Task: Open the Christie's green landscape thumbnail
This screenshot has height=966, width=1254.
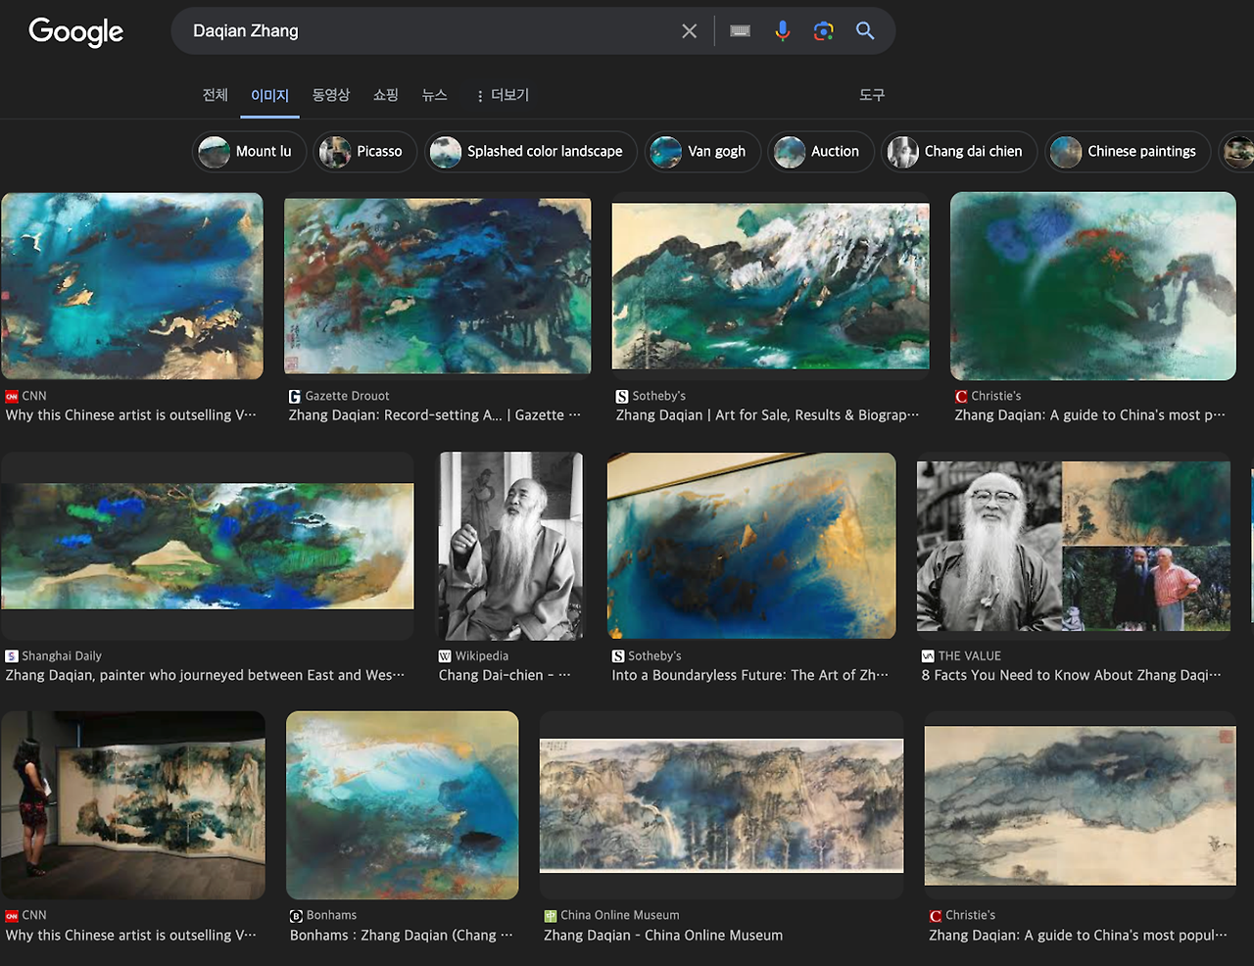Action: pos(1093,286)
